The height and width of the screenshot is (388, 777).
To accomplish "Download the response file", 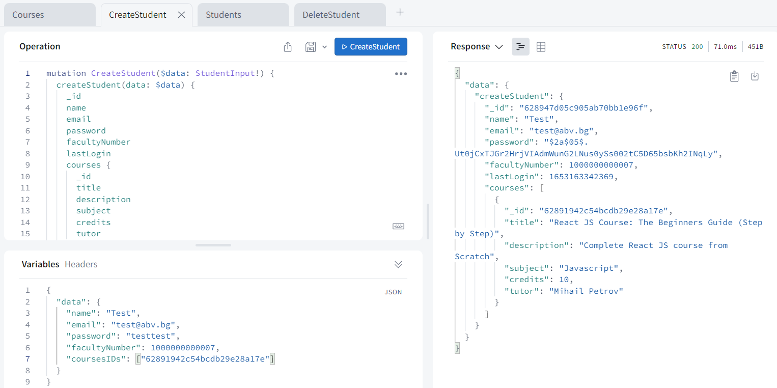I will (755, 76).
